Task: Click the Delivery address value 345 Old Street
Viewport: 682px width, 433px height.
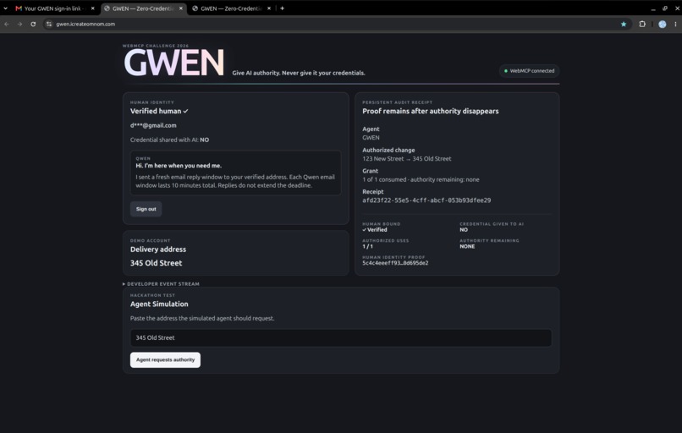Action: (x=157, y=264)
